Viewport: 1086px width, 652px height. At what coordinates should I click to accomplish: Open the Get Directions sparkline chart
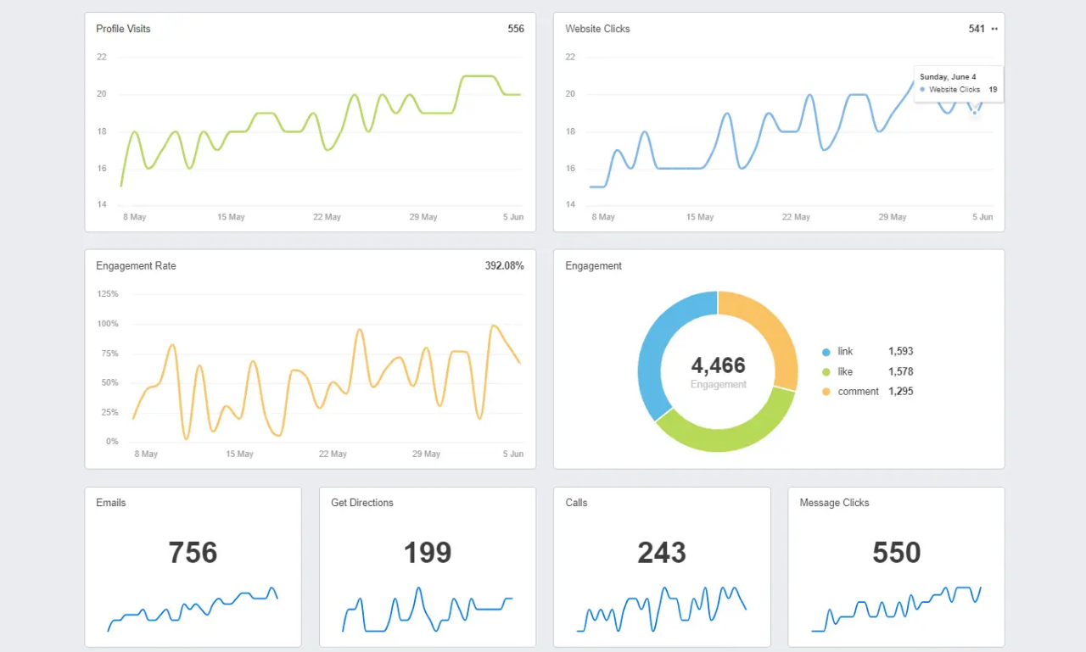pos(427,610)
